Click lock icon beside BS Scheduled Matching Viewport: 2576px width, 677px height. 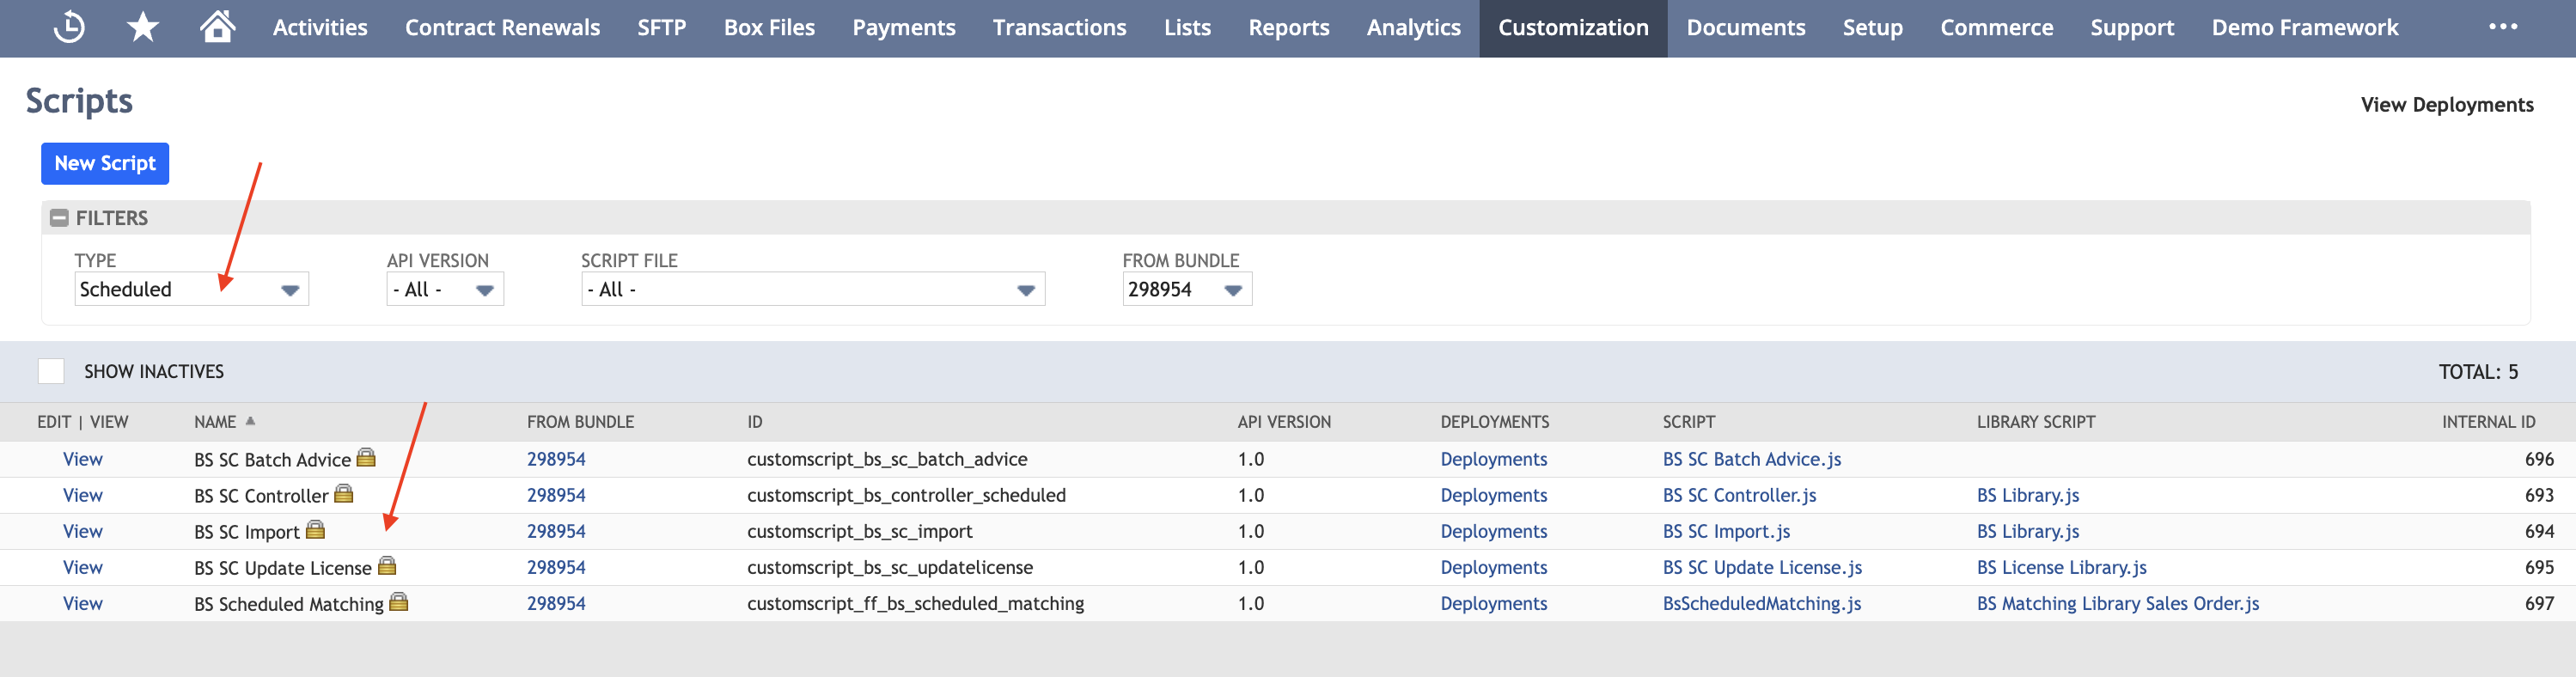(398, 602)
